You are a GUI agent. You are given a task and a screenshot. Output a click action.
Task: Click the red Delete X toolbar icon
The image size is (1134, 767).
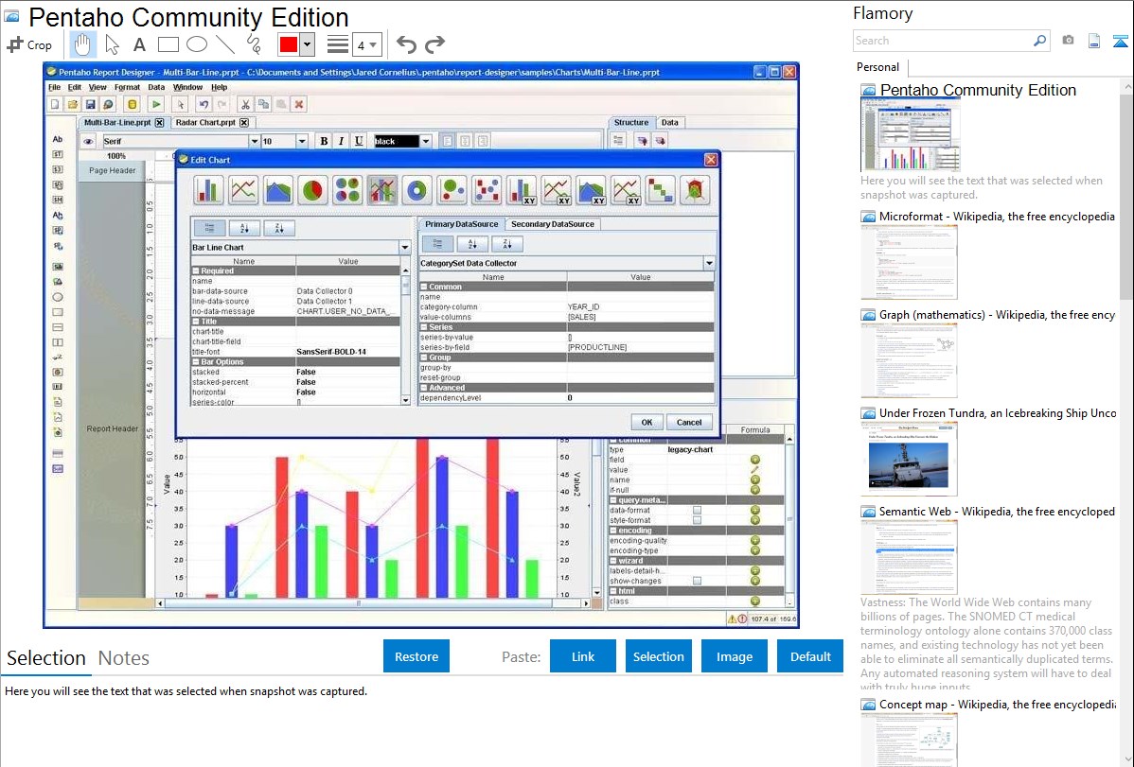(299, 104)
